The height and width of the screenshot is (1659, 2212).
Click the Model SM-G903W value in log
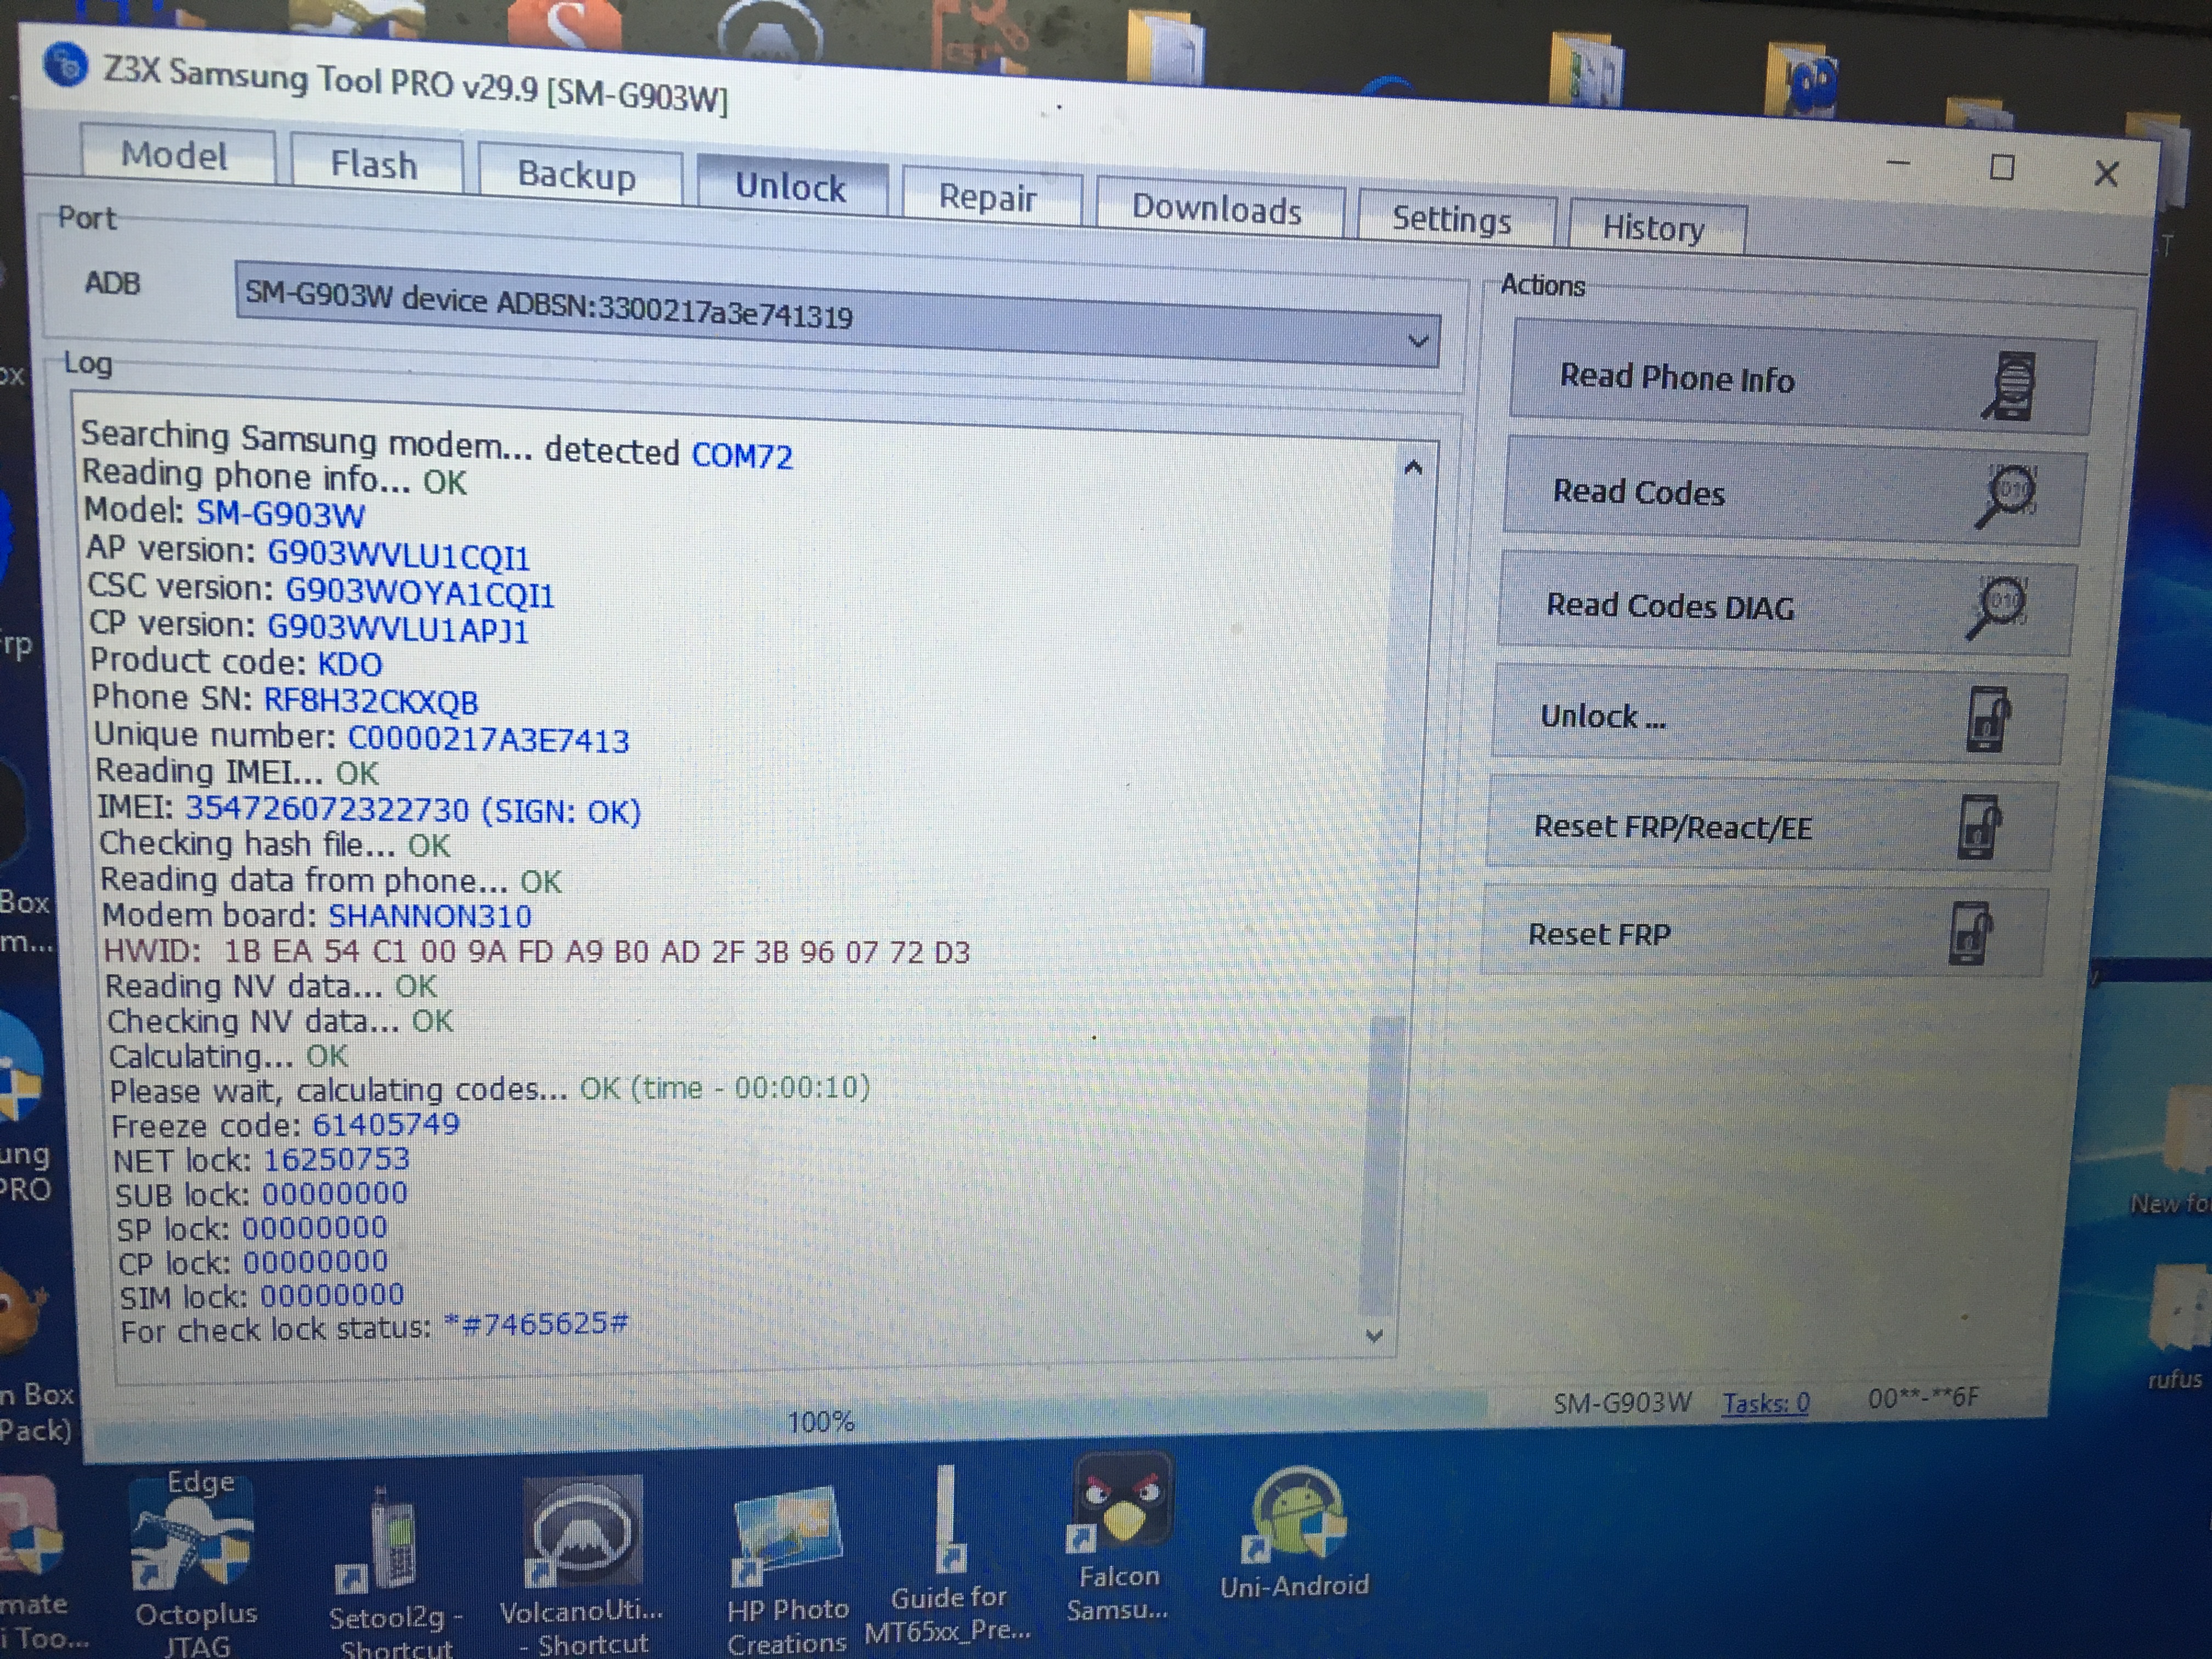pyautogui.click(x=281, y=514)
